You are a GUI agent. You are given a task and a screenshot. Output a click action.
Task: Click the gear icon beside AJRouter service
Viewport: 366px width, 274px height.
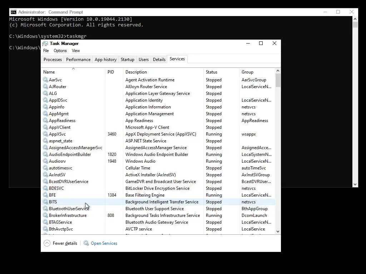(x=45, y=86)
